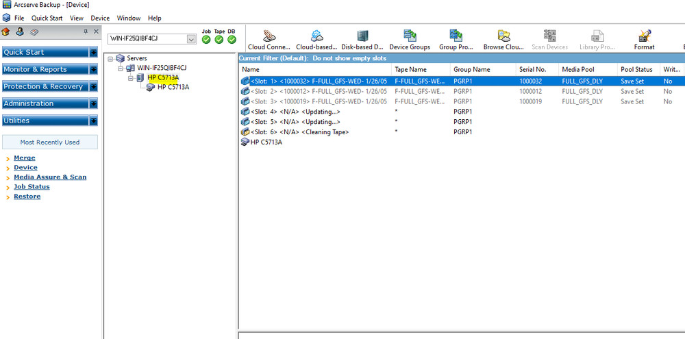The height and width of the screenshot is (339, 685).
Task: Expand the Administration section arrow
Action: [x=93, y=103]
